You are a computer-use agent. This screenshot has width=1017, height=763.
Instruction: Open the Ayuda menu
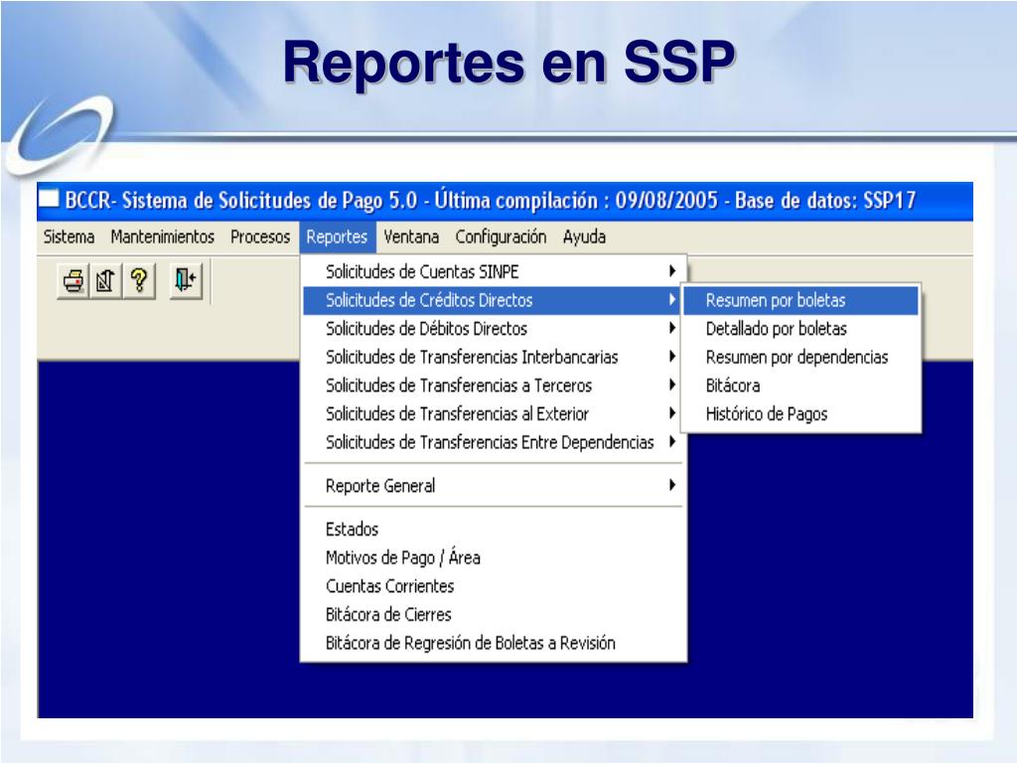point(584,236)
